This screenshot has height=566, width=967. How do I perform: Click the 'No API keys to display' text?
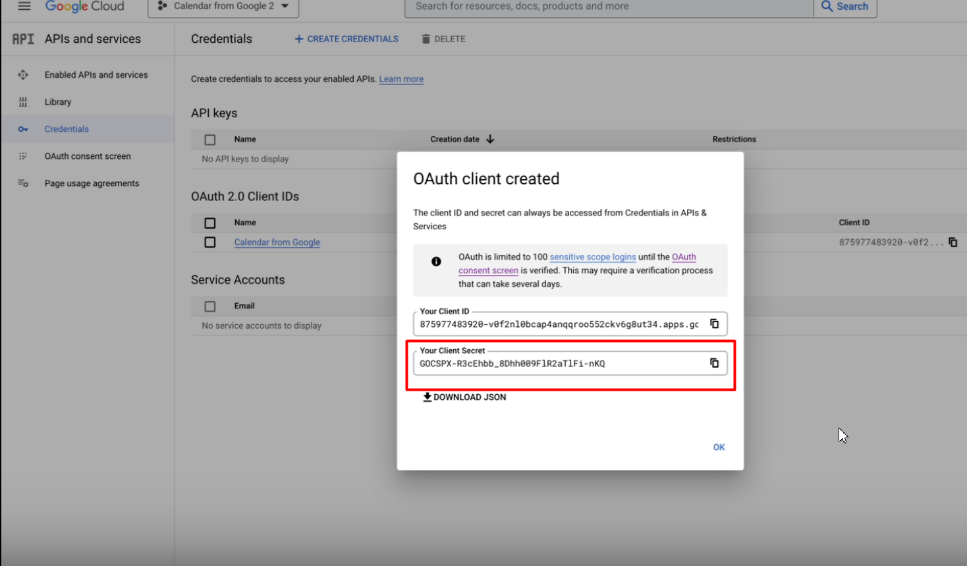[245, 159]
